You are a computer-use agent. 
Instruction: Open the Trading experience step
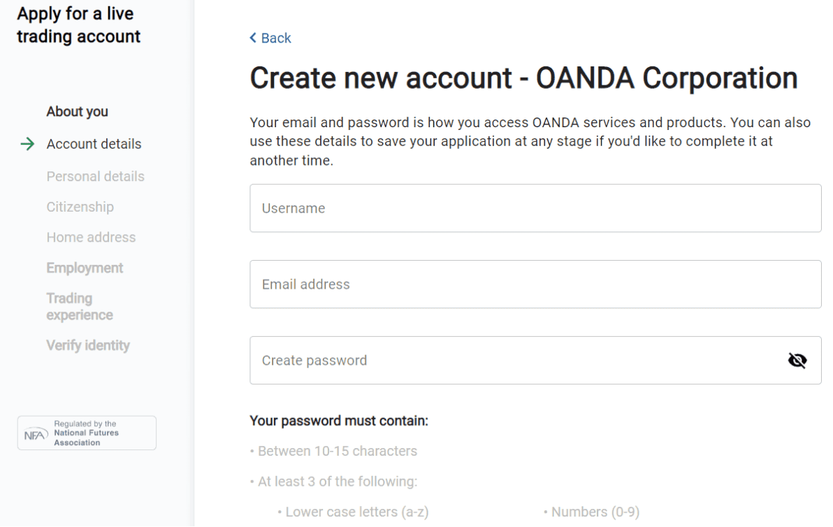(x=80, y=306)
